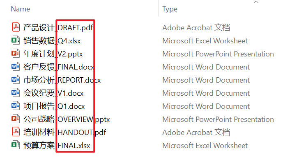Click the PDF icon for 产品设计_DRAFT.pdf
Viewport: 283px width, 164px height.
(16, 27)
